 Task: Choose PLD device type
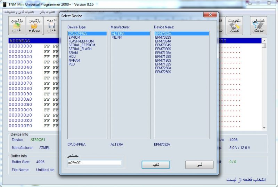point(72,64)
